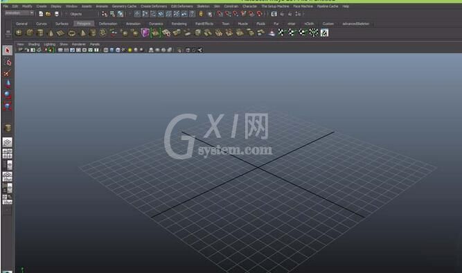
Task: Expand the toolbox bottom arrow
Action: click(8, 210)
